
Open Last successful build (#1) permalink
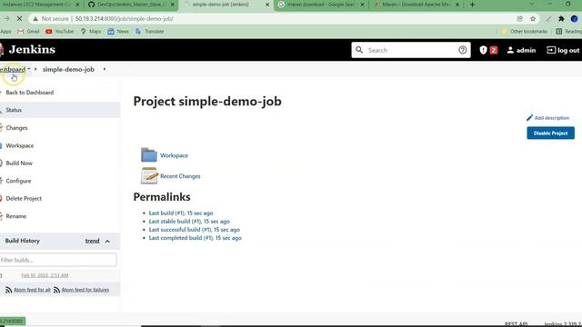[194, 230]
